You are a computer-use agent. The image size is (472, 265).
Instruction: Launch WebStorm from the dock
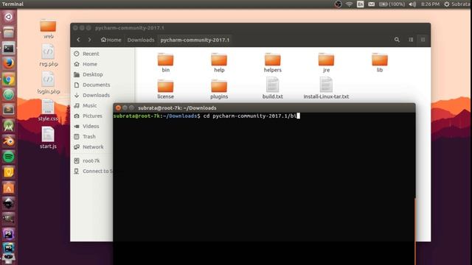point(8,248)
